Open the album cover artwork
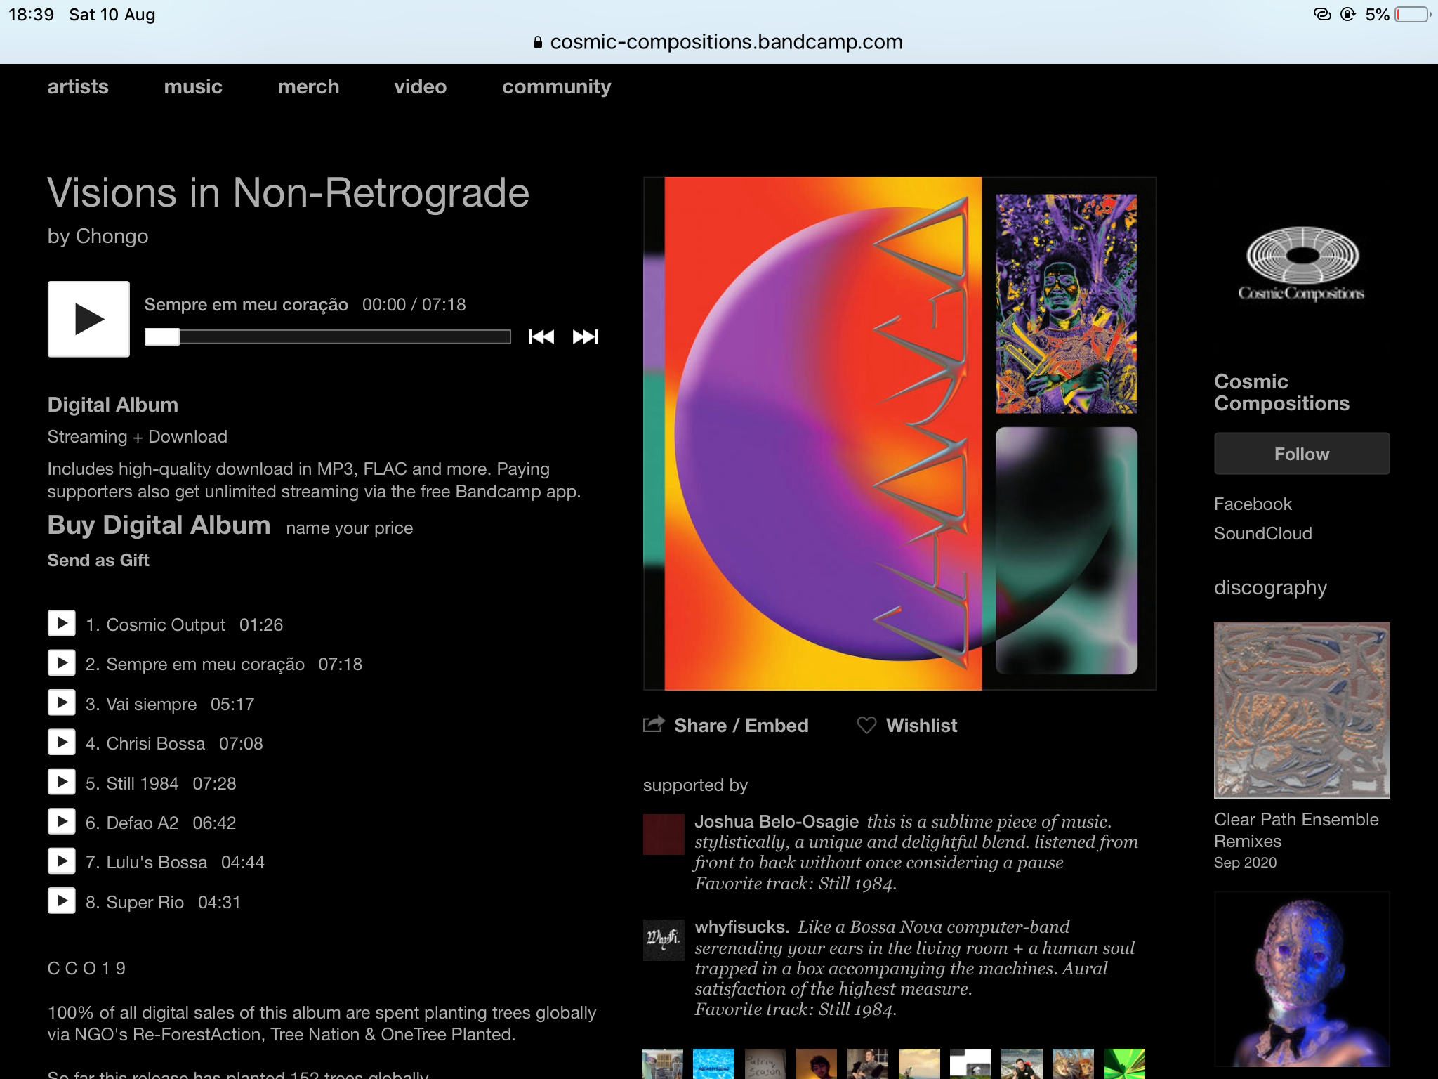1438x1079 pixels. coord(899,433)
